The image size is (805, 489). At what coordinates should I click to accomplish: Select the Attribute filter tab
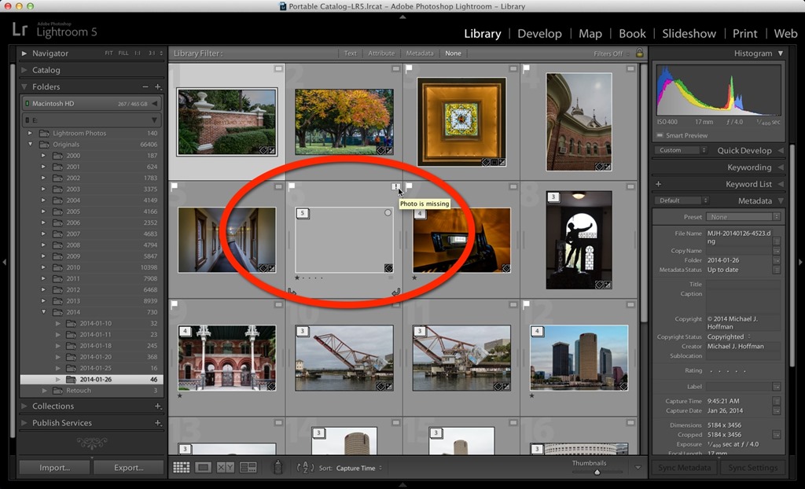pyautogui.click(x=381, y=53)
